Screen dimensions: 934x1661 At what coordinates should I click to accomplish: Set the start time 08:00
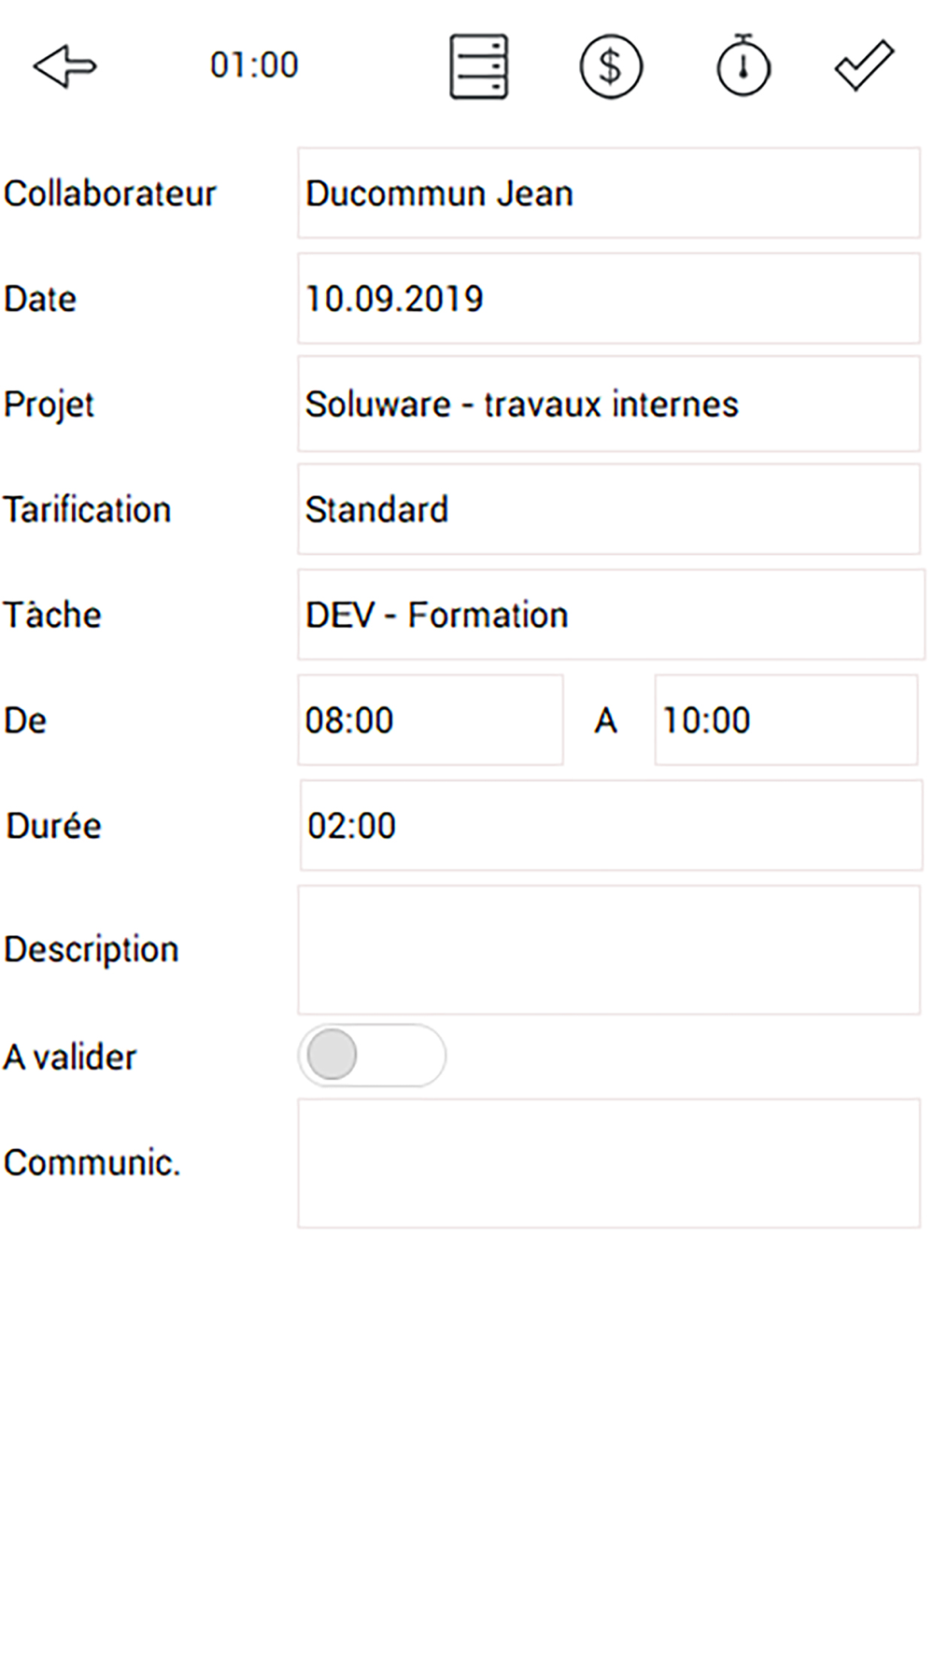point(431,720)
